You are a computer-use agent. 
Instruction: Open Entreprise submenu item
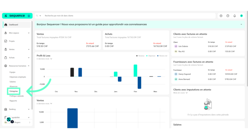pyautogui.click(x=14, y=91)
